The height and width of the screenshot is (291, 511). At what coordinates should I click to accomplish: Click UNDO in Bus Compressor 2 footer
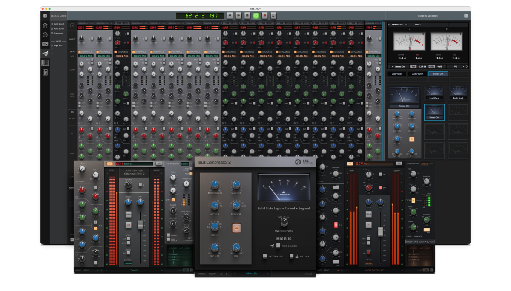click(x=202, y=274)
